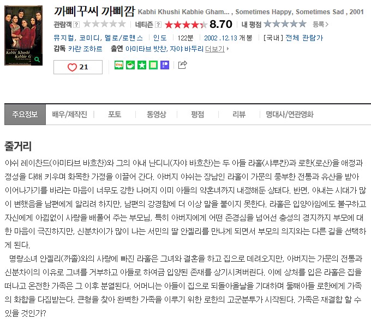This screenshot has width=371, height=325.
Task: Click the 관람객 question mark help icon
Action: [76, 25]
